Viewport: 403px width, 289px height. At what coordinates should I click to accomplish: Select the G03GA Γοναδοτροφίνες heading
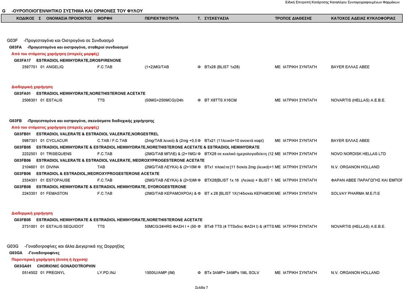(x=34, y=253)
